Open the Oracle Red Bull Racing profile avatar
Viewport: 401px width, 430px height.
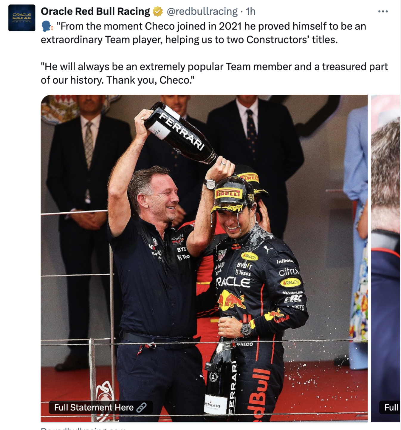22,18
